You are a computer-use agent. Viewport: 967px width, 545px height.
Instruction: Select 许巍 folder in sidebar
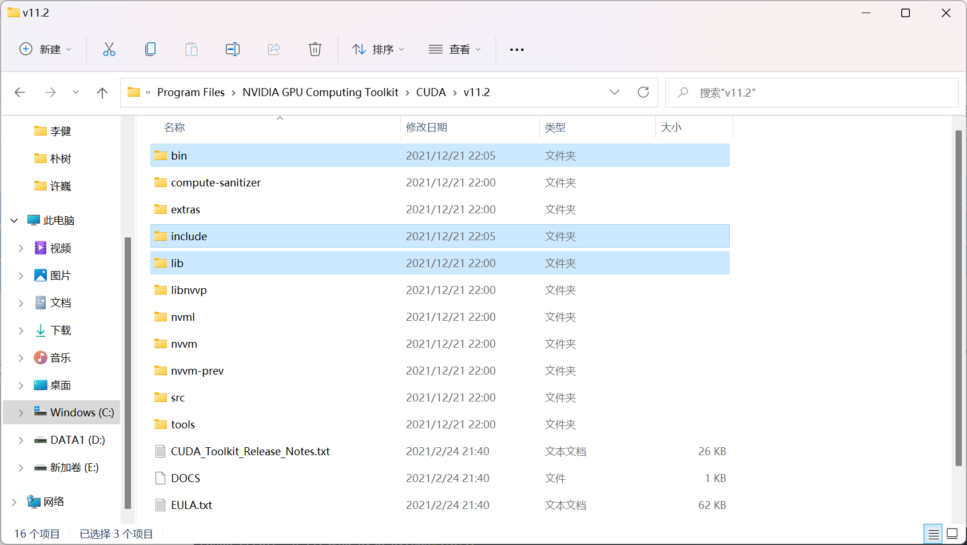[61, 186]
